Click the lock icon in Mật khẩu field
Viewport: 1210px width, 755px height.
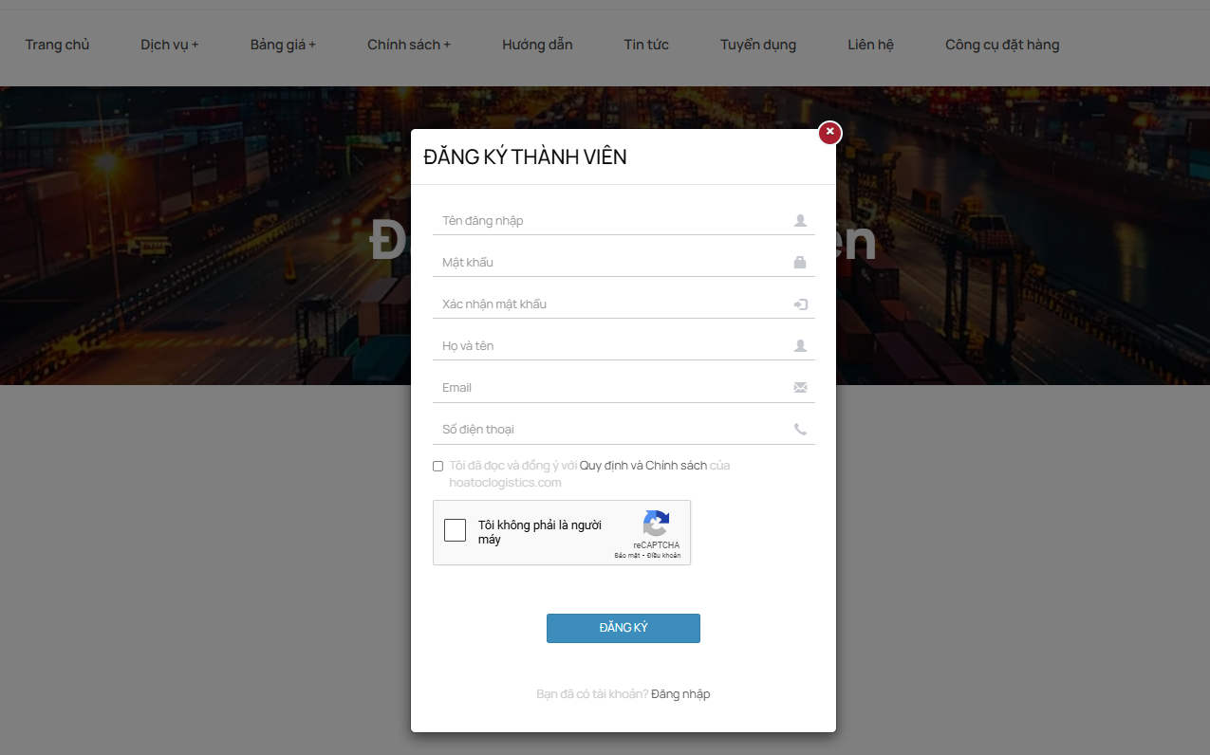pos(800,263)
